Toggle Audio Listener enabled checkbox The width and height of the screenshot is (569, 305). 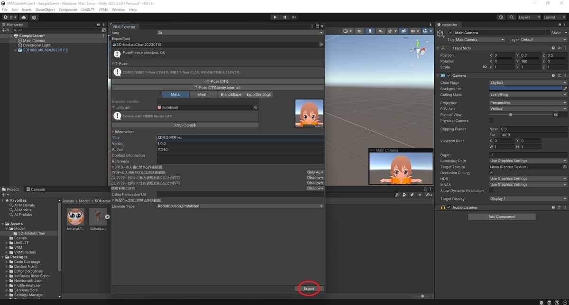click(x=449, y=207)
